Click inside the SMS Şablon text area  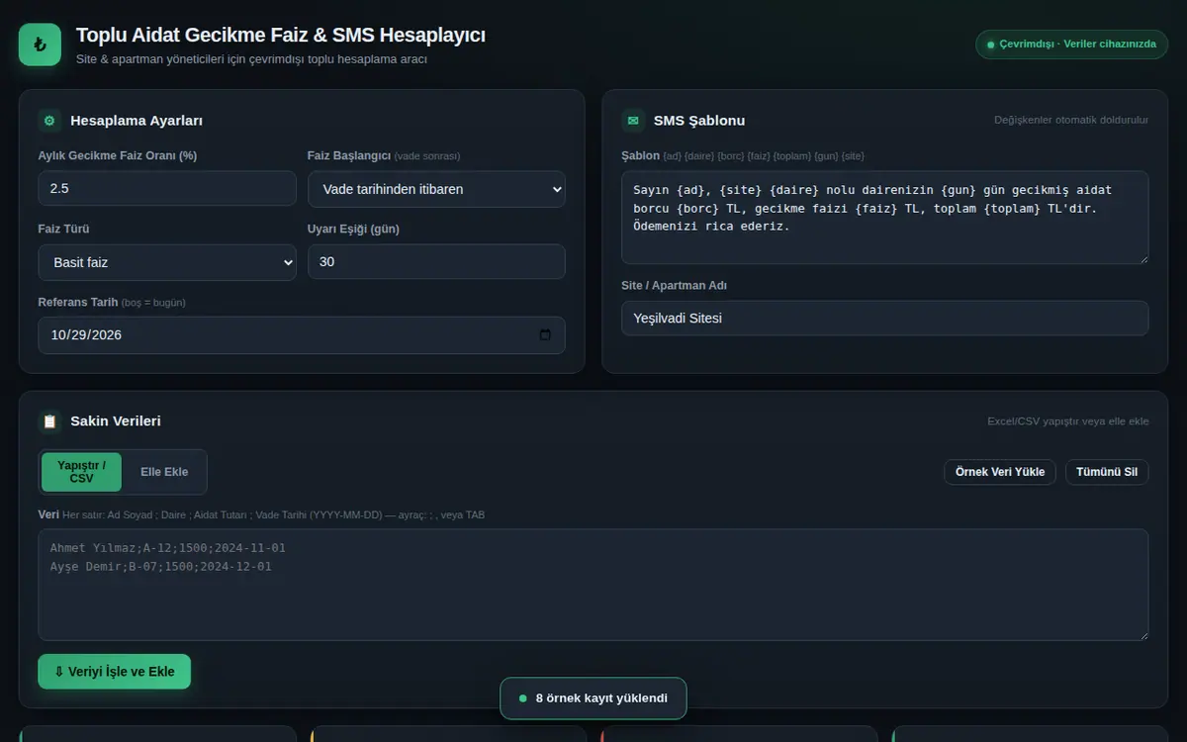tap(885, 218)
